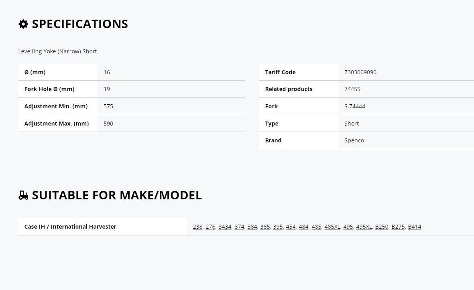Open model 238 link
Screen dimensions: 474x290
tap(197, 227)
